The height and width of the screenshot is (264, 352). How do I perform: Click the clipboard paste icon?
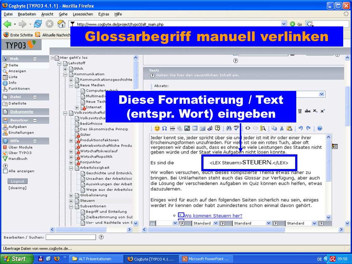coord(289,128)
